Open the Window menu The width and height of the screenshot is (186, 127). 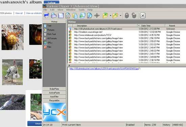point(71,10)
